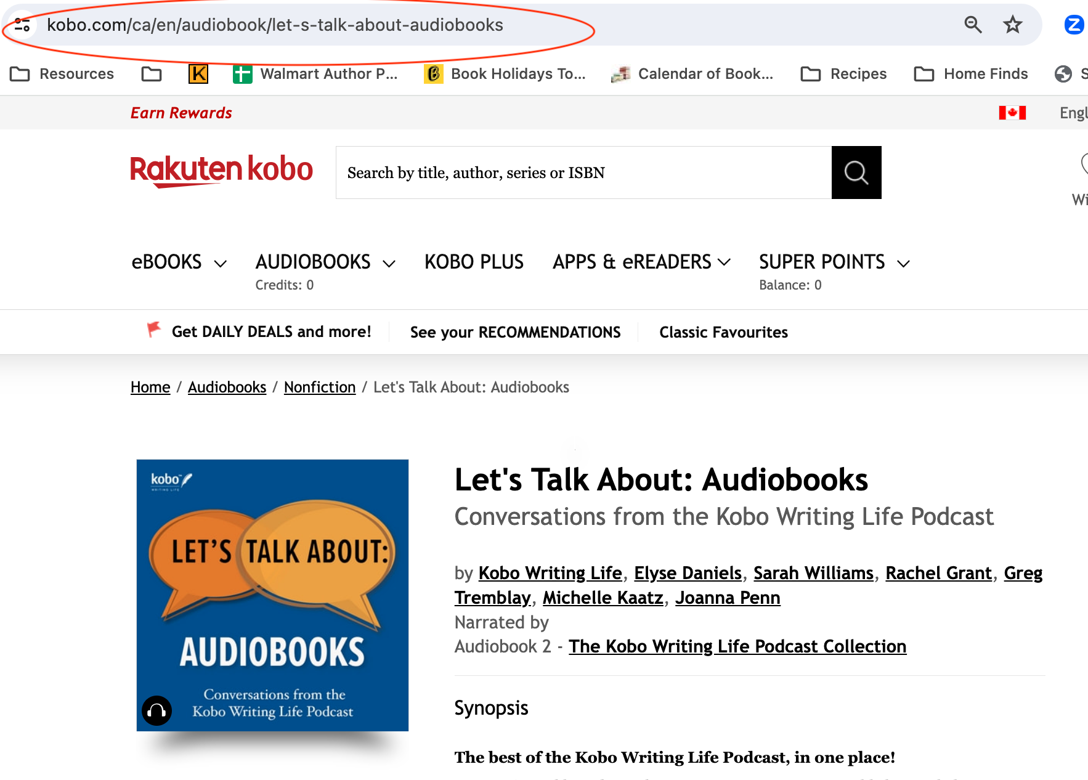Image resolution: width=1088 pixels, height=780 pixels.
Task: Open the Earn Rewards link
Action: (x=181, y=112)
